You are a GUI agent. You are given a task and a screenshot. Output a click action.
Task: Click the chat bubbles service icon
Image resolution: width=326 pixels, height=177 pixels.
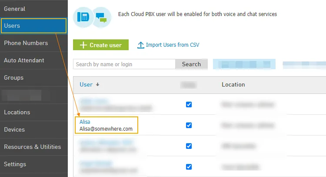tap(101, 17)
